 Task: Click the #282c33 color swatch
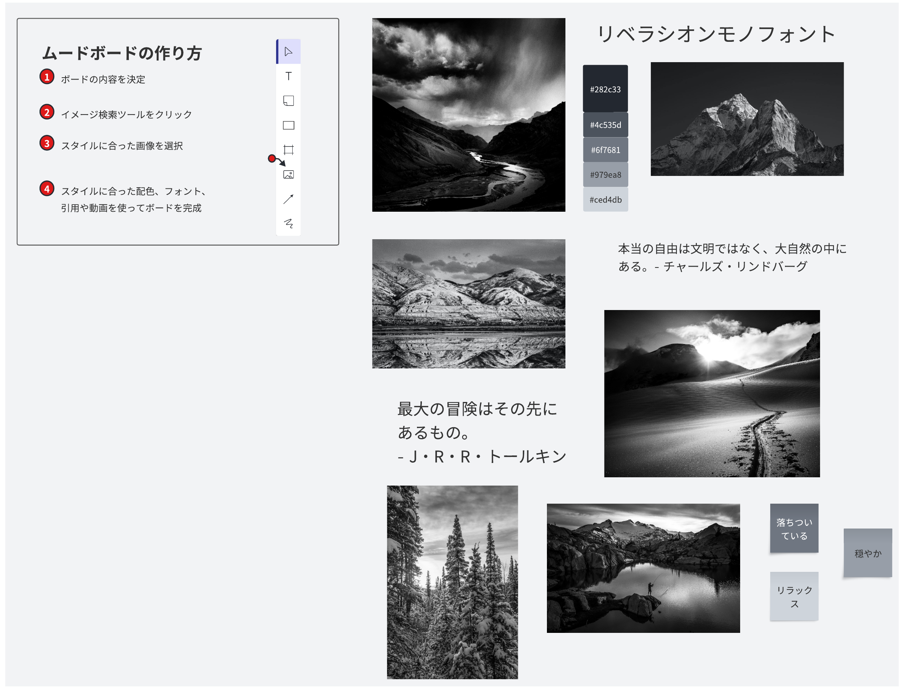click(x=605, y=89)
